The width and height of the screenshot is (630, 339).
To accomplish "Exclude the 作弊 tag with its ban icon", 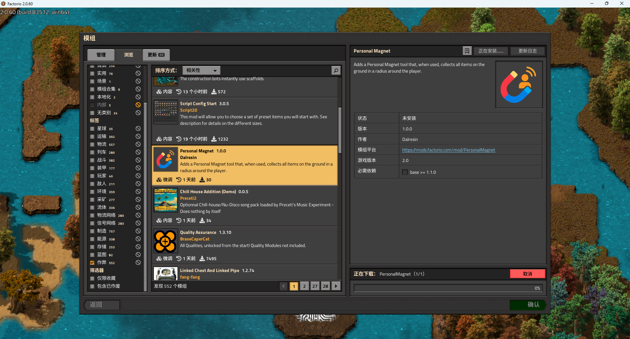I will point(138,262).
